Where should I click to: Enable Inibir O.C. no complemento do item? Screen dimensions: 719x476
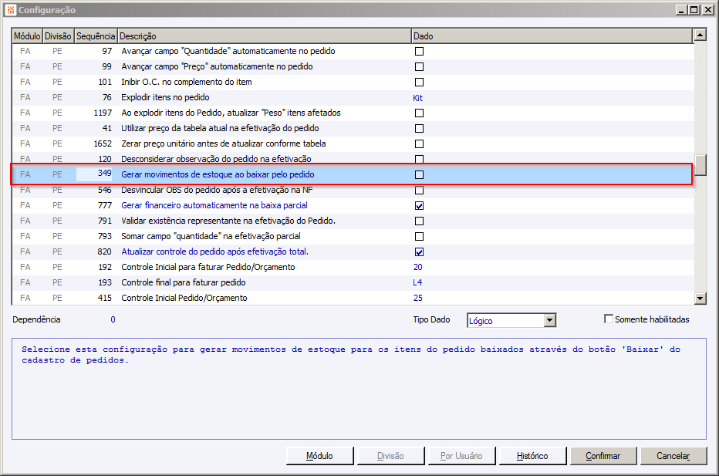pyautogui.click(x=419, y=82)
